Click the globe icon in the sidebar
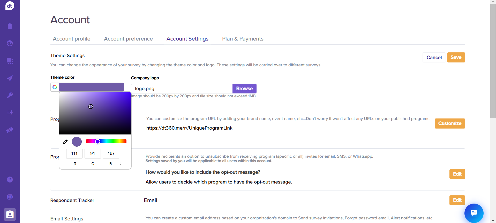 click(10, 197)
